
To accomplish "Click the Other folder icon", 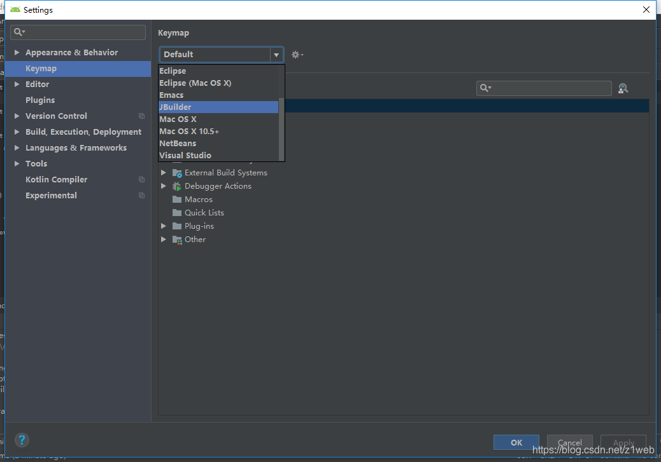I will click(x=177, y=240).
